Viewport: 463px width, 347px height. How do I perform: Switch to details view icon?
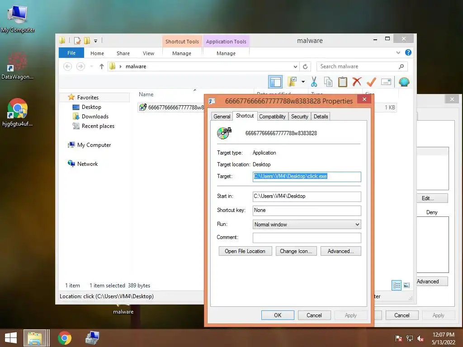pos(396,286)
